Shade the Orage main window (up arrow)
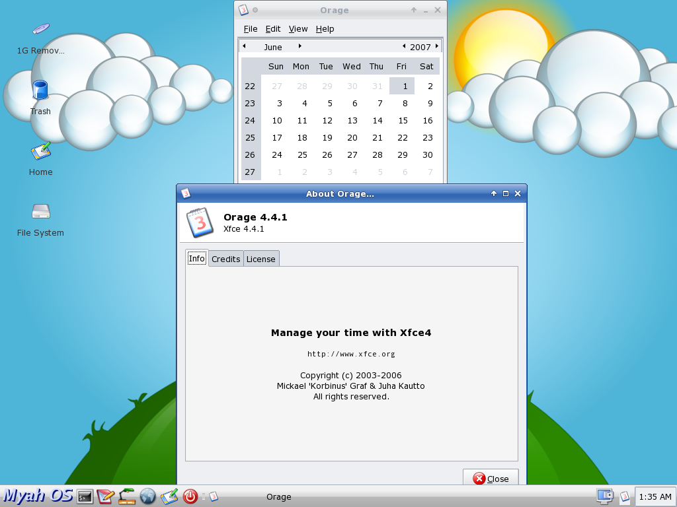The height and width of the screenshot is (507, 677). point(414,10)
